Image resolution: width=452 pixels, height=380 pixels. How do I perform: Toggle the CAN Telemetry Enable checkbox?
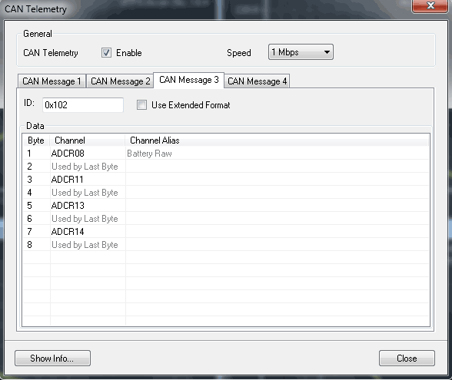[106, 53]
